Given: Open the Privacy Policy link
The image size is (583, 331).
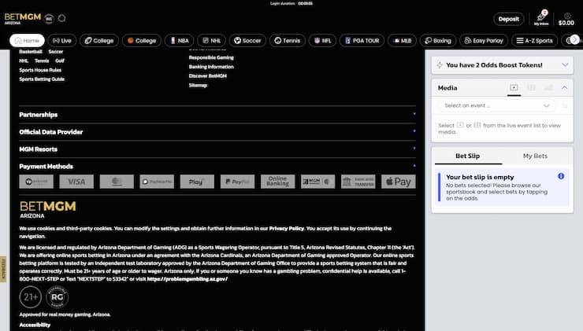Looking at the screenshot, I should 286,229.
